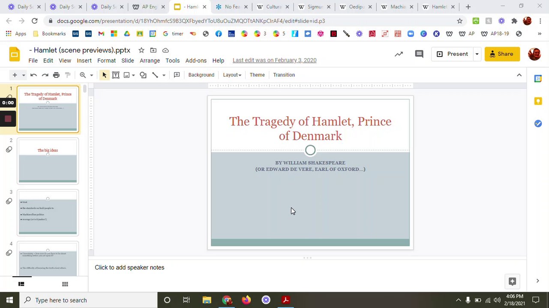Select the Shape tool
This screenshot has height=308, width=549.
pyautogui.click(x=143, y=75)
